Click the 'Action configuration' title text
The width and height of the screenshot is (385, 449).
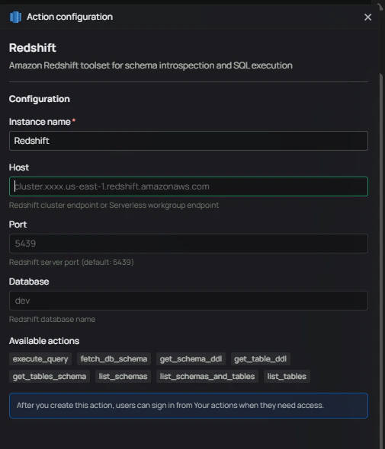[x=69, y=17]
